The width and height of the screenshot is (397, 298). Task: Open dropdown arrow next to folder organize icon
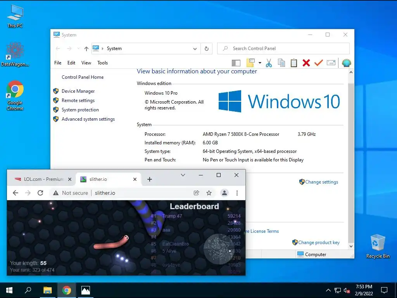[x=260, y=63]
